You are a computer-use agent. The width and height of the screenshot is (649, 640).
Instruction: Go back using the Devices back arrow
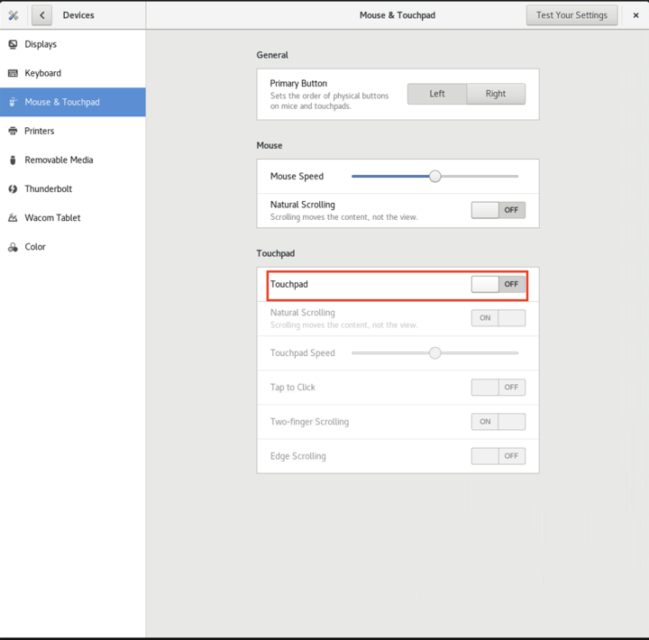41,15
